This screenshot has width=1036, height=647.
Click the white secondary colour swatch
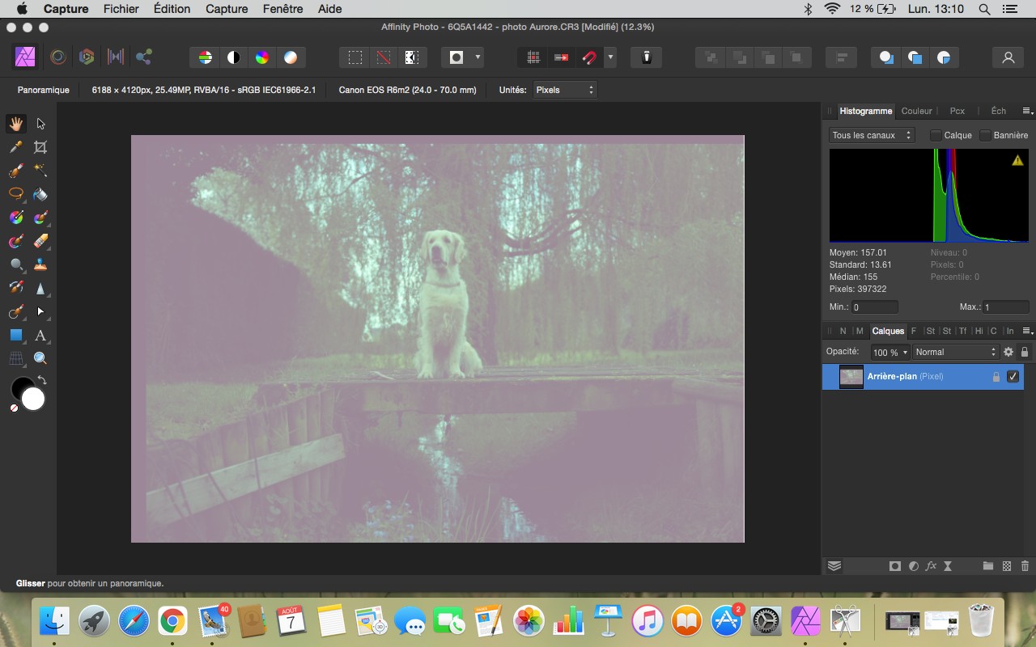(33, 399)
